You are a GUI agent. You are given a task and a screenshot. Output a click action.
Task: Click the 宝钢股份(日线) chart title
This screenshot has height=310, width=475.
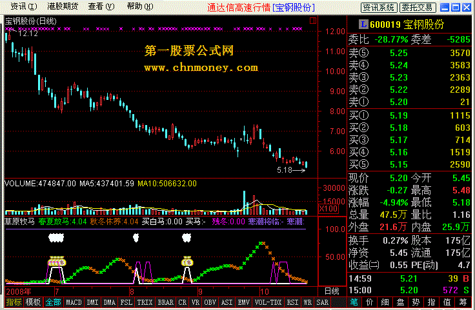(30, 21)
